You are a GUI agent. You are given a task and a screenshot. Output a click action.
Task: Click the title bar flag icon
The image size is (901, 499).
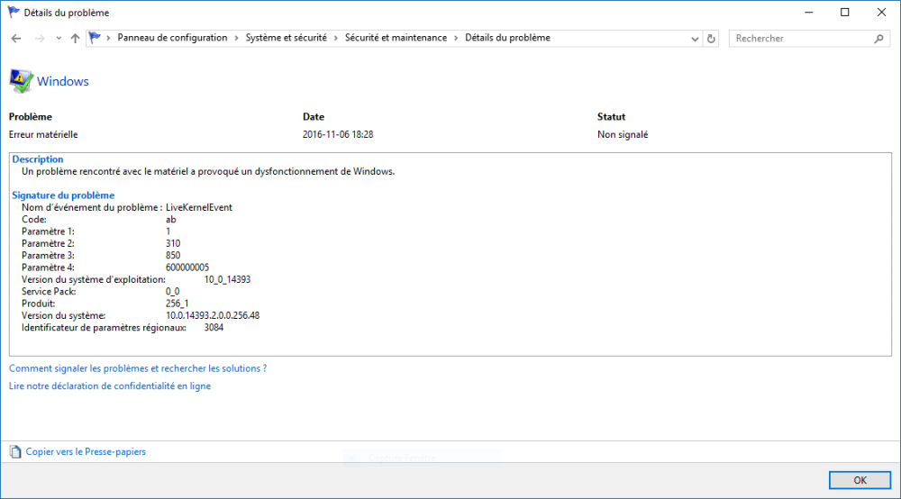pos(14,12)
